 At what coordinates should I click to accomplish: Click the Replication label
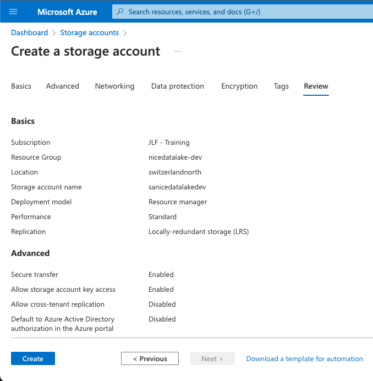click(x=29, y=232)
